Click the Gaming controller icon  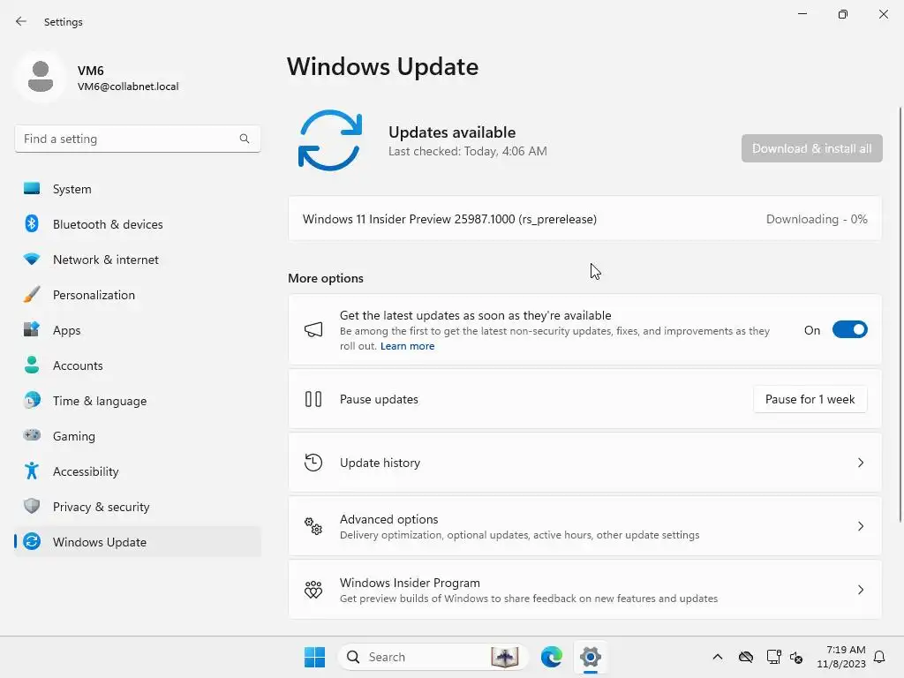pos(32,435)
